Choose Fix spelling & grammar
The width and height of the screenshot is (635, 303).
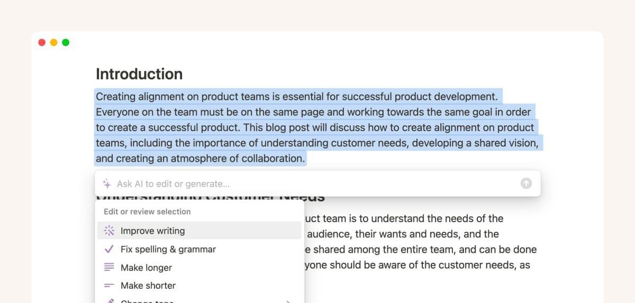pos(168,249)
